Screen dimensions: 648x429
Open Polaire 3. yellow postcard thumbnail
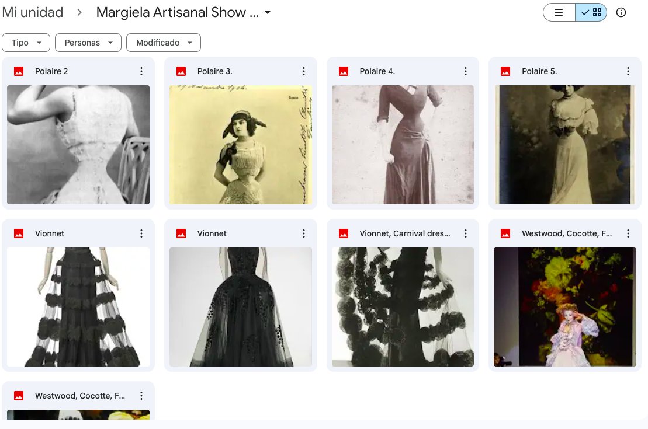point(241,145)
